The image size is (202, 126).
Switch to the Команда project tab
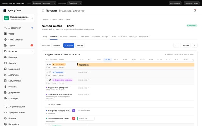(133, 37)
